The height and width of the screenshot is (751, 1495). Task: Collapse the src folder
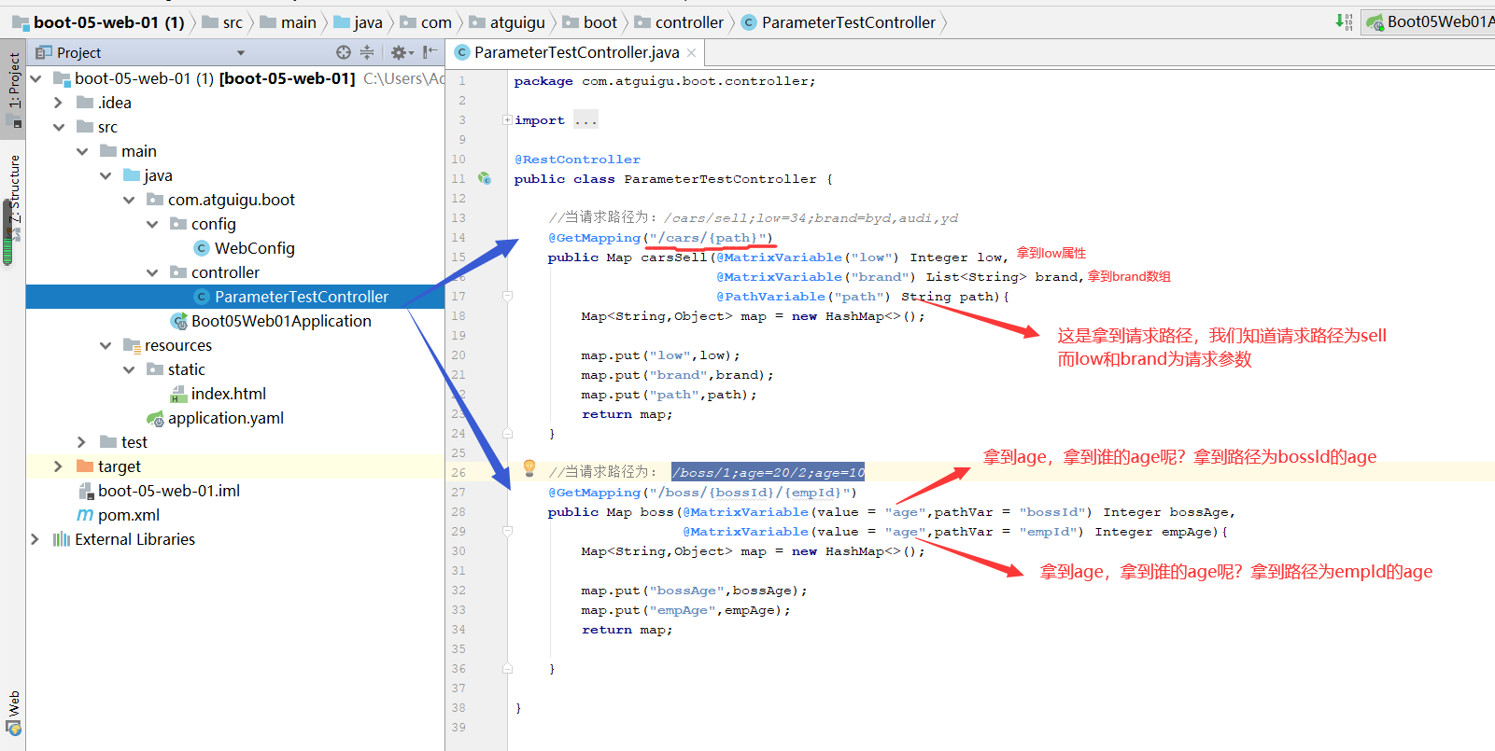click(x=59, y=127)
